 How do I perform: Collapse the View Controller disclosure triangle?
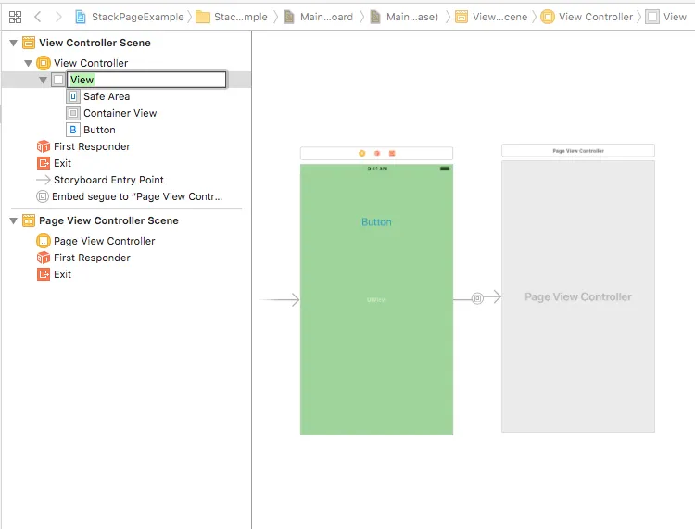click(29, 63)
